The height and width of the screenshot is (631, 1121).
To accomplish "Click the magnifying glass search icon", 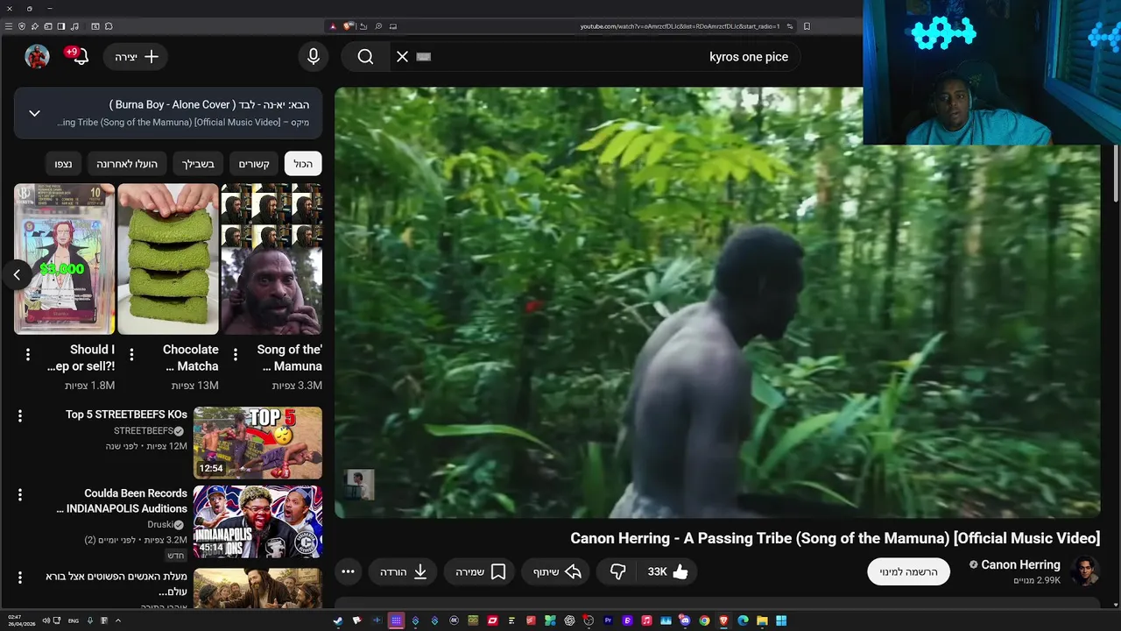I will [x=366, y=57].
